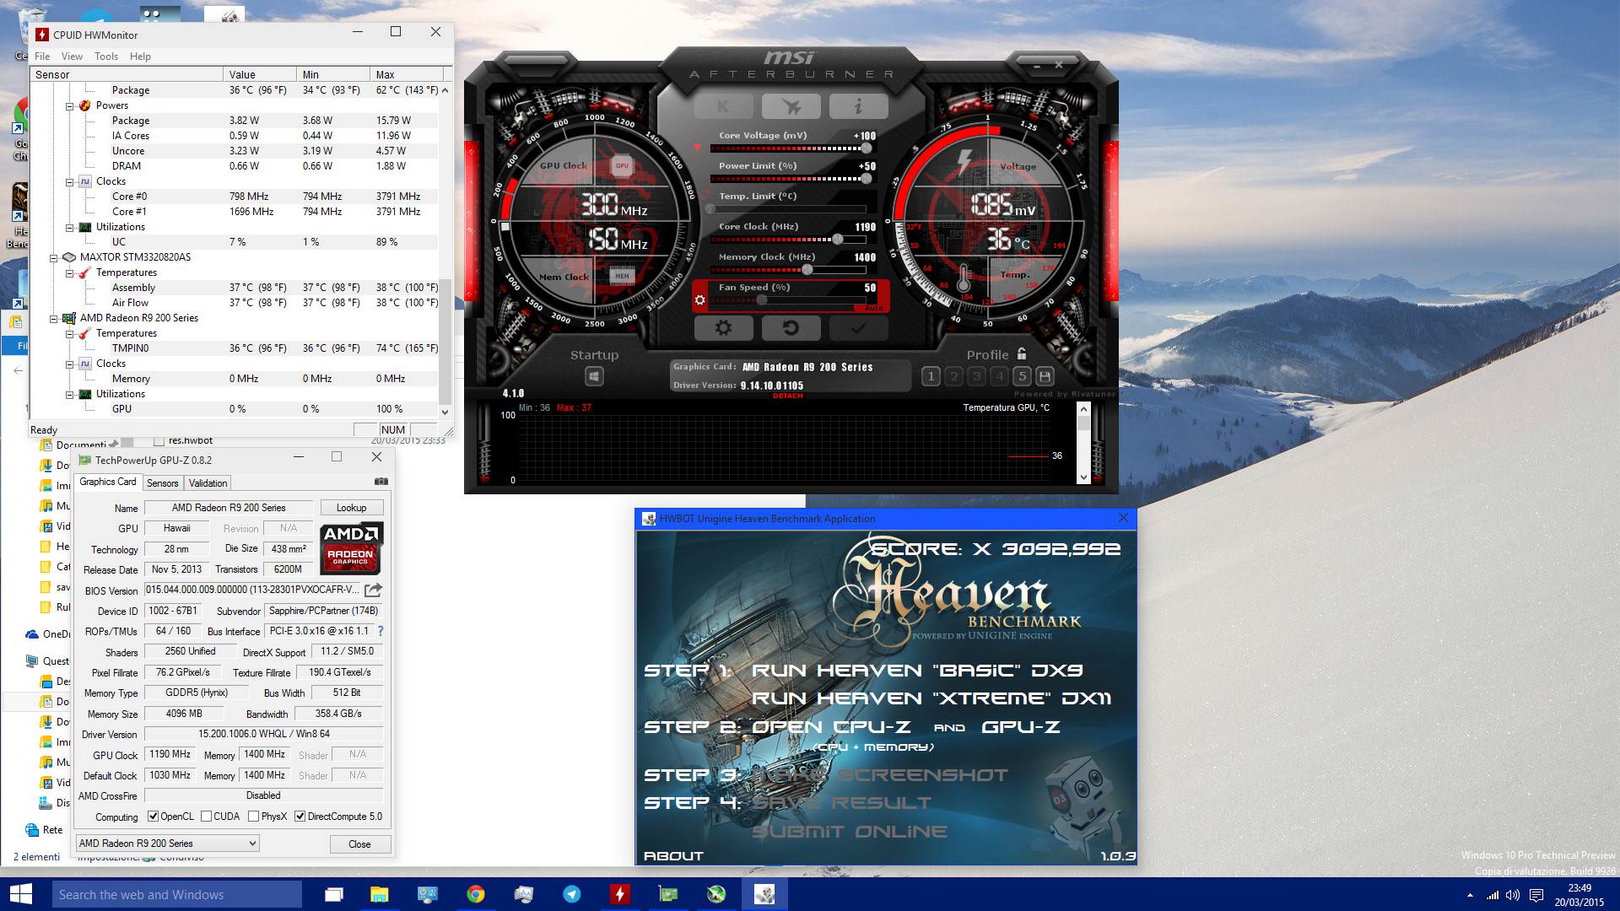Click the core voltage red arrow indicator
Viewport: 1620px width, 911px height.
697,148
